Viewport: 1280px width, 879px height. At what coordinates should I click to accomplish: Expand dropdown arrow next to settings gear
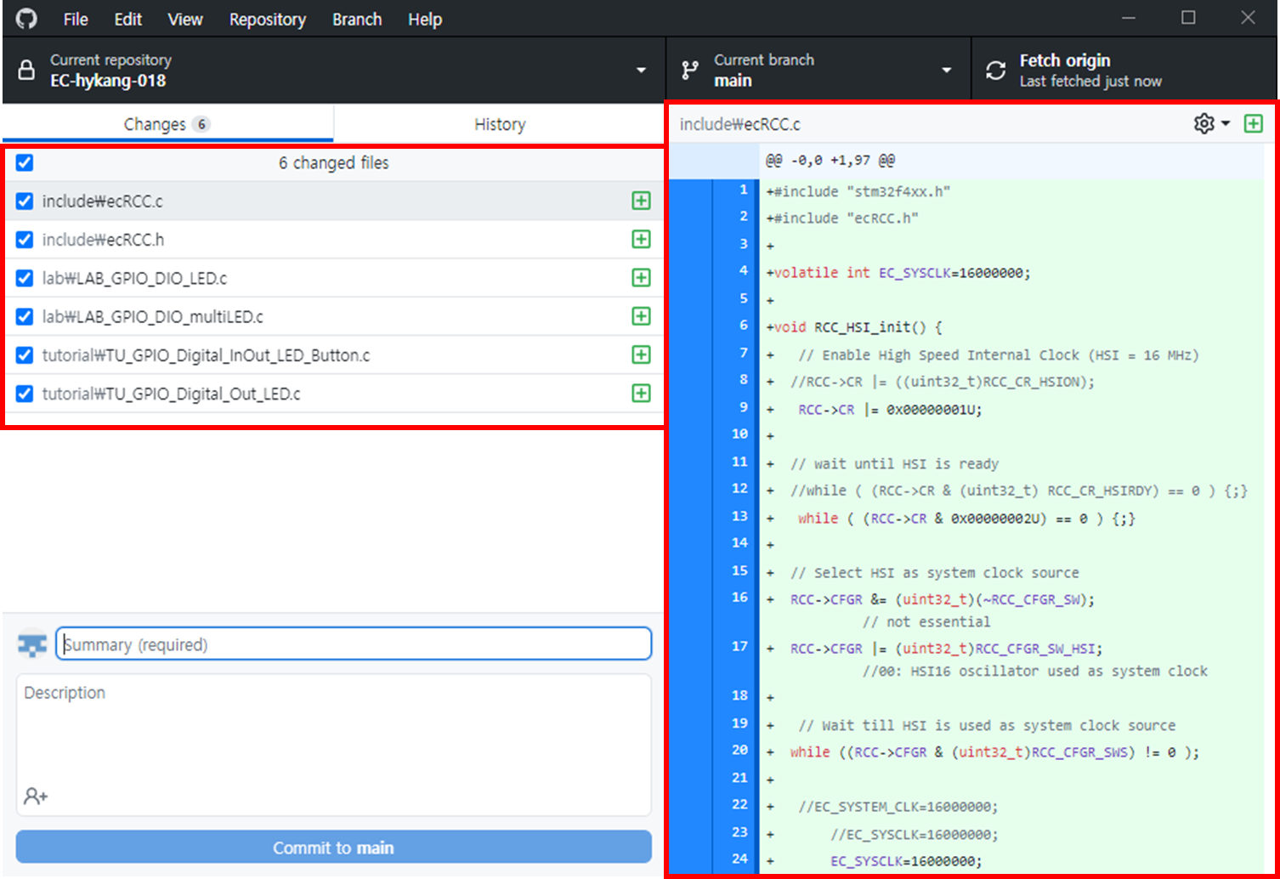point(1226,124)
